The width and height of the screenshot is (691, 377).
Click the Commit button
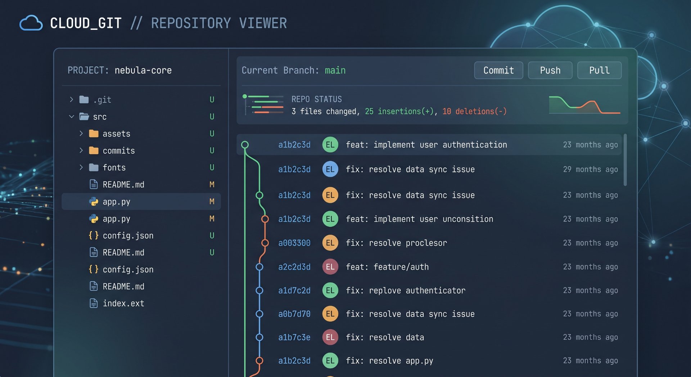498,70
